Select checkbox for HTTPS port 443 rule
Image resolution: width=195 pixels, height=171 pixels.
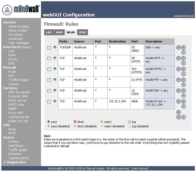(x=49, y=69)
